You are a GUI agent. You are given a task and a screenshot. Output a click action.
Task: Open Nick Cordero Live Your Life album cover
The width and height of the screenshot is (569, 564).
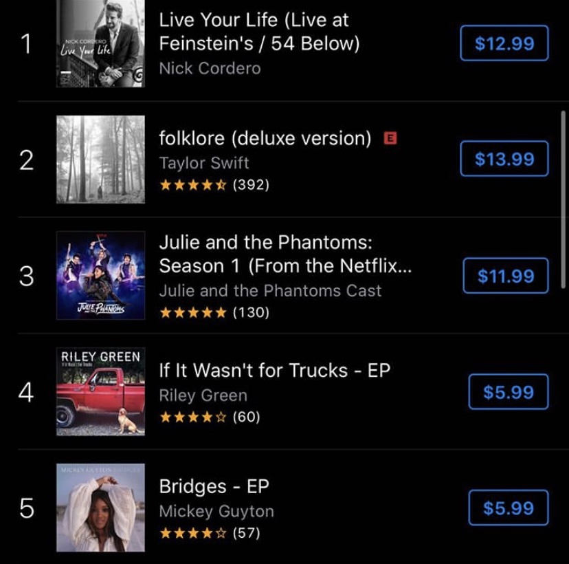[100, 43]
